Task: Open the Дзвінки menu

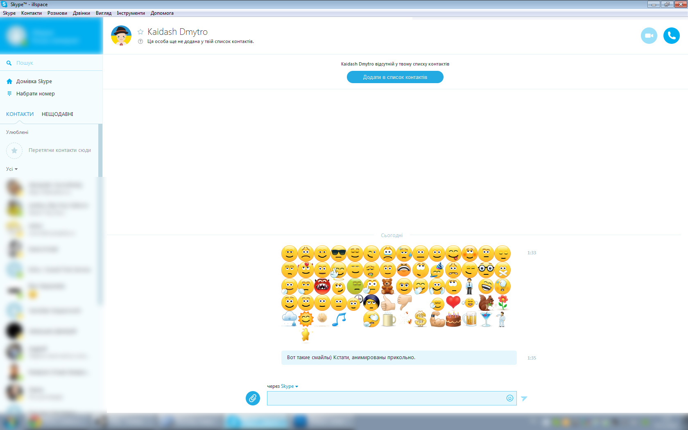Action: coord(81,13)
